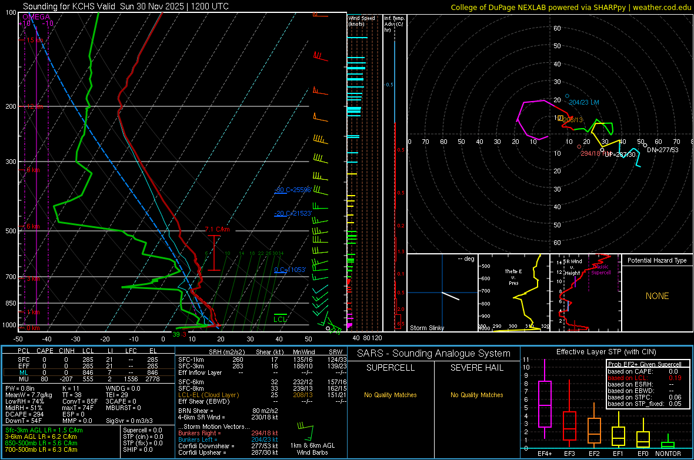Click the '-30 C=25598' height label
The height and width of the screenshot is (460, 694).
tap(293, 190)
